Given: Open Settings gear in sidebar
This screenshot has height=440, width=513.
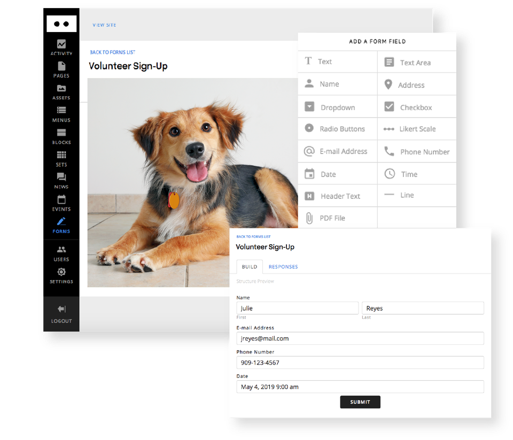Looking at the screenshot, I should pos(61,273).
